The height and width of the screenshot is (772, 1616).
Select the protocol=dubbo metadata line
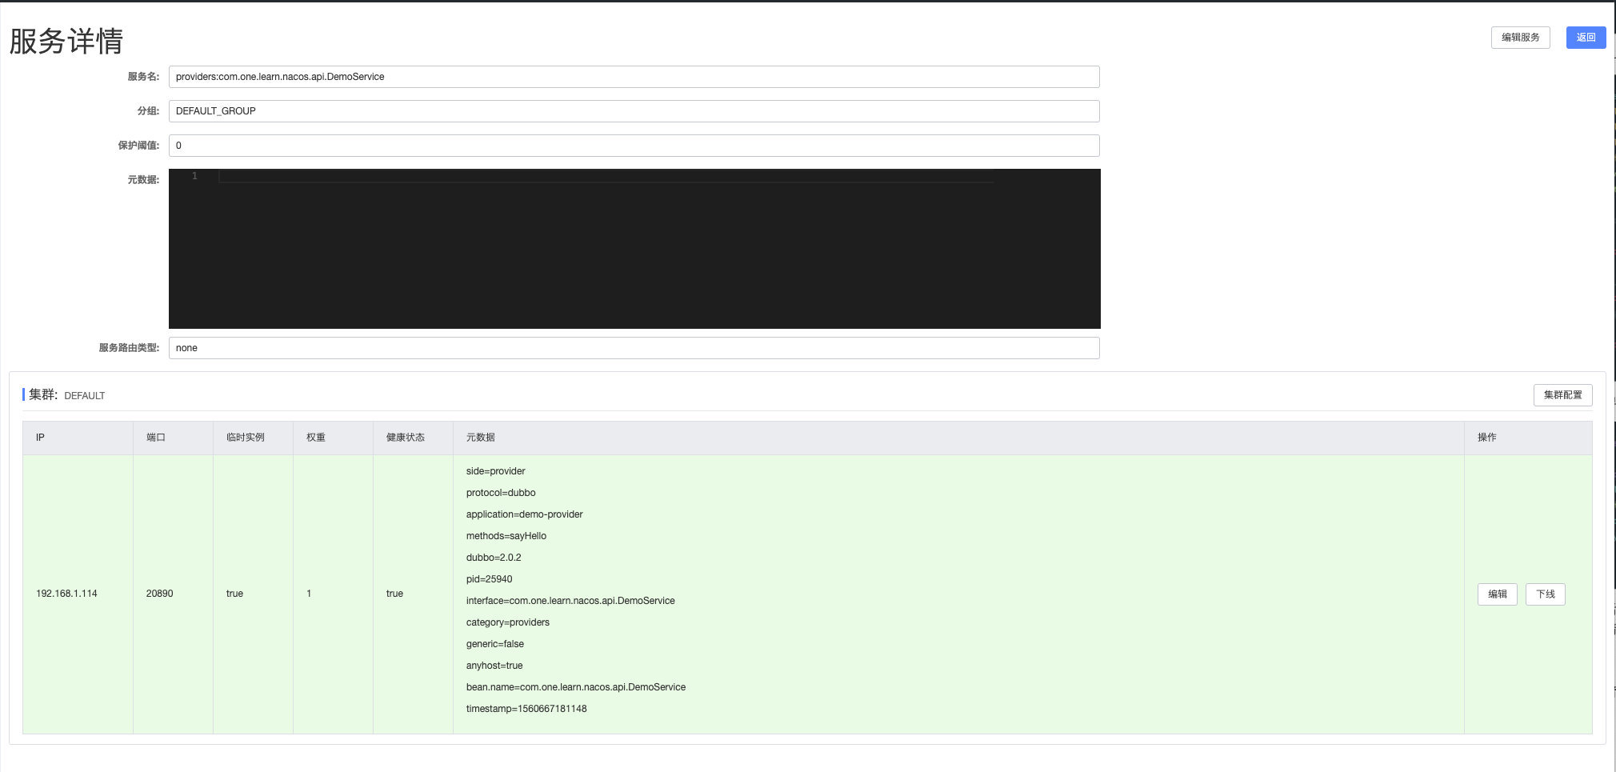click(501, 493)
